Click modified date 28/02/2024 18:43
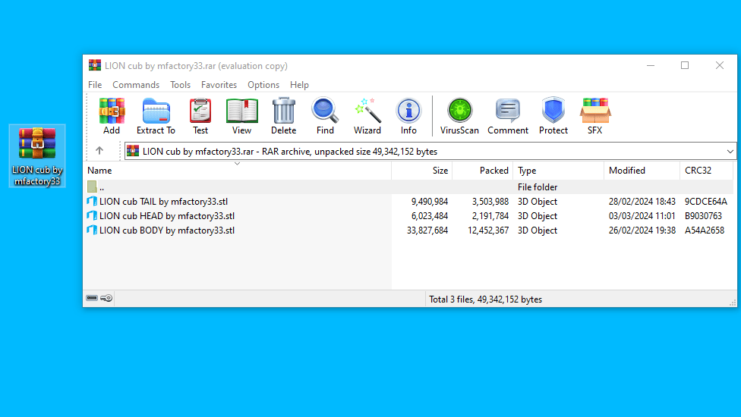The image size is (741, 417). (x=642, y=202)
